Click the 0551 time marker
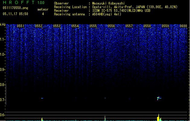This screenshot has height=121, width=190. coord(21,26)
